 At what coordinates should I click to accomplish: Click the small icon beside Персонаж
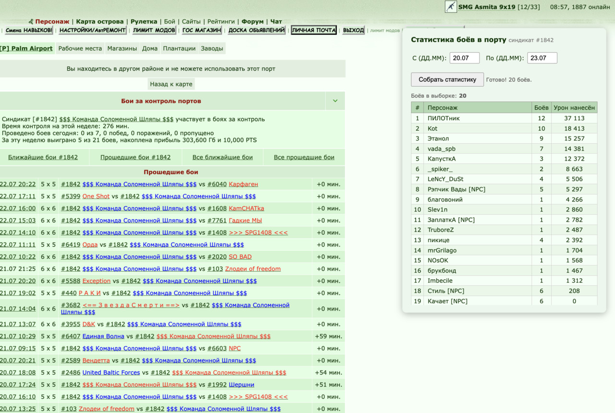click(x=31, y=22)
